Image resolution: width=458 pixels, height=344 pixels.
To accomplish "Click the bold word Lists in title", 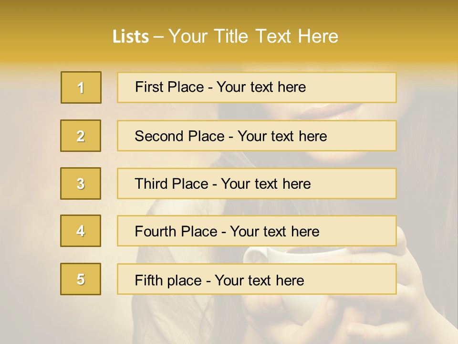I will (x=131, y=37).
